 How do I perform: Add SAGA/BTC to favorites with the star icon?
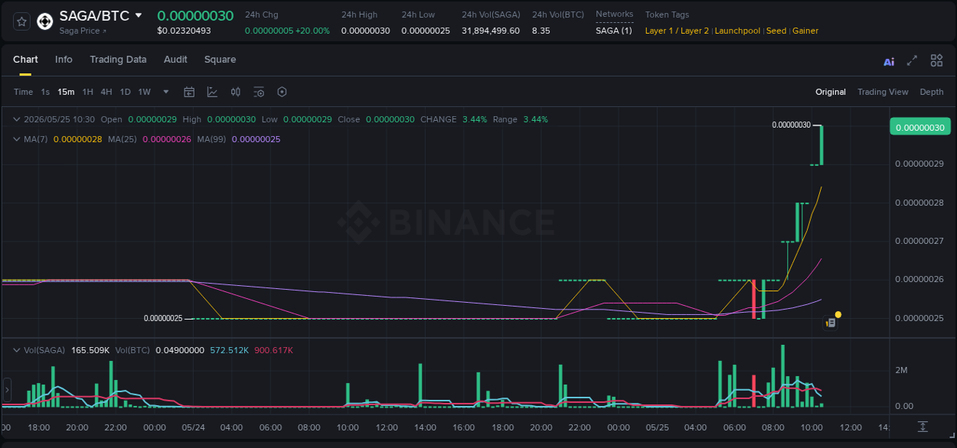click(21, 21)
